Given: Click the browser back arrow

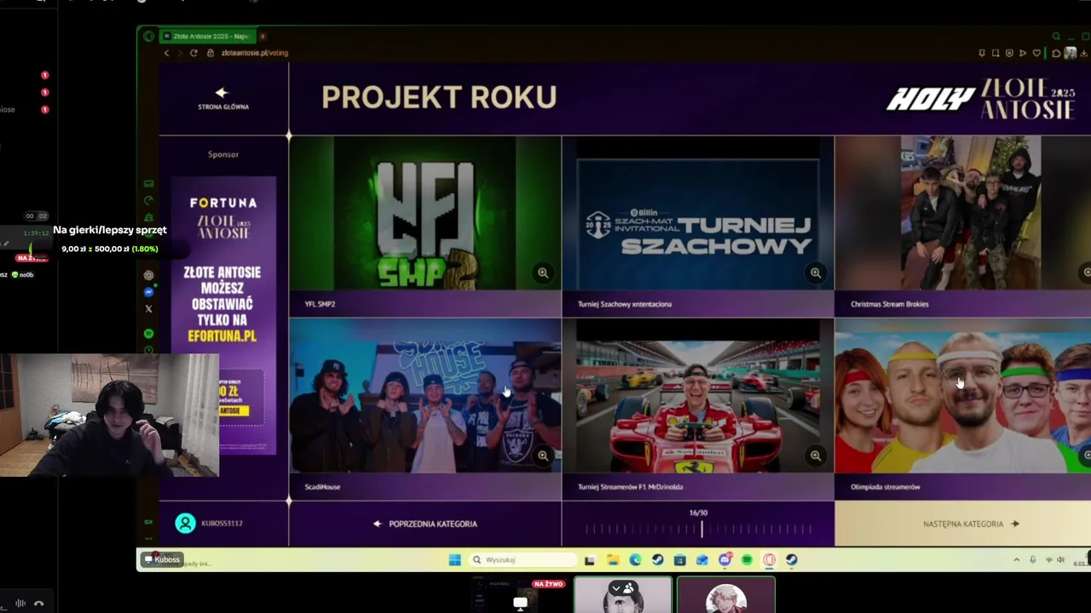Looking at the screenshot, I should (x=166, y=53).
